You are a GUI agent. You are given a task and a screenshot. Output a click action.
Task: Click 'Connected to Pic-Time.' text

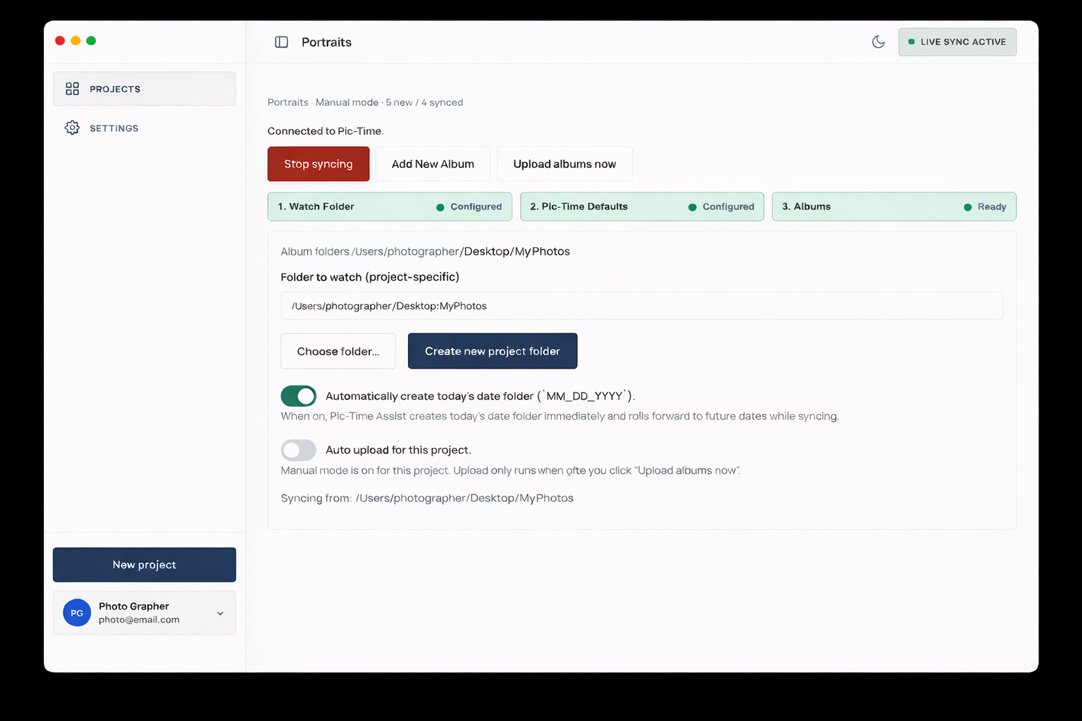[x=325, y=131]
